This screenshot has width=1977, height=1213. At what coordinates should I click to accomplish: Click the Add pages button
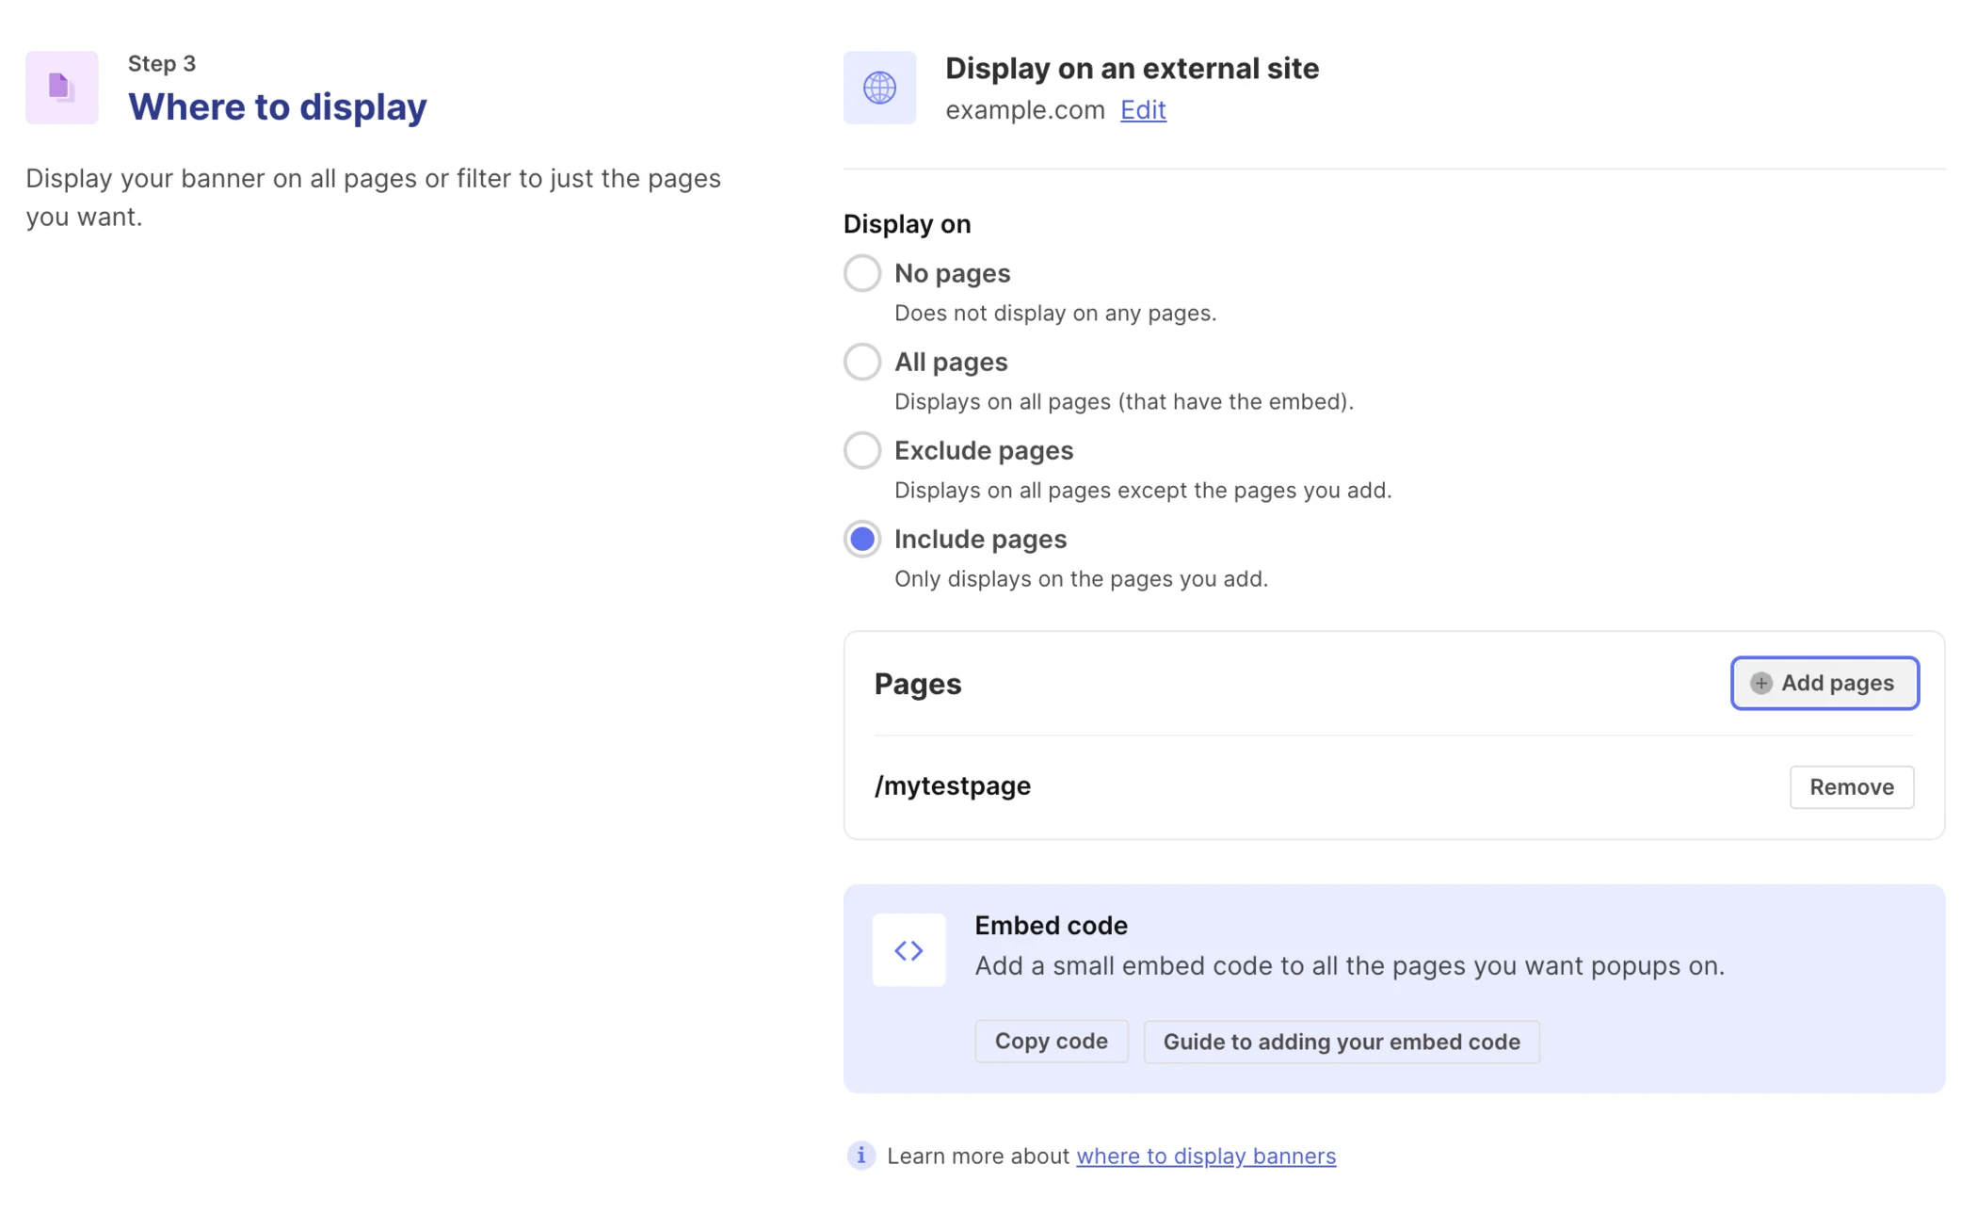(1824, 683)
